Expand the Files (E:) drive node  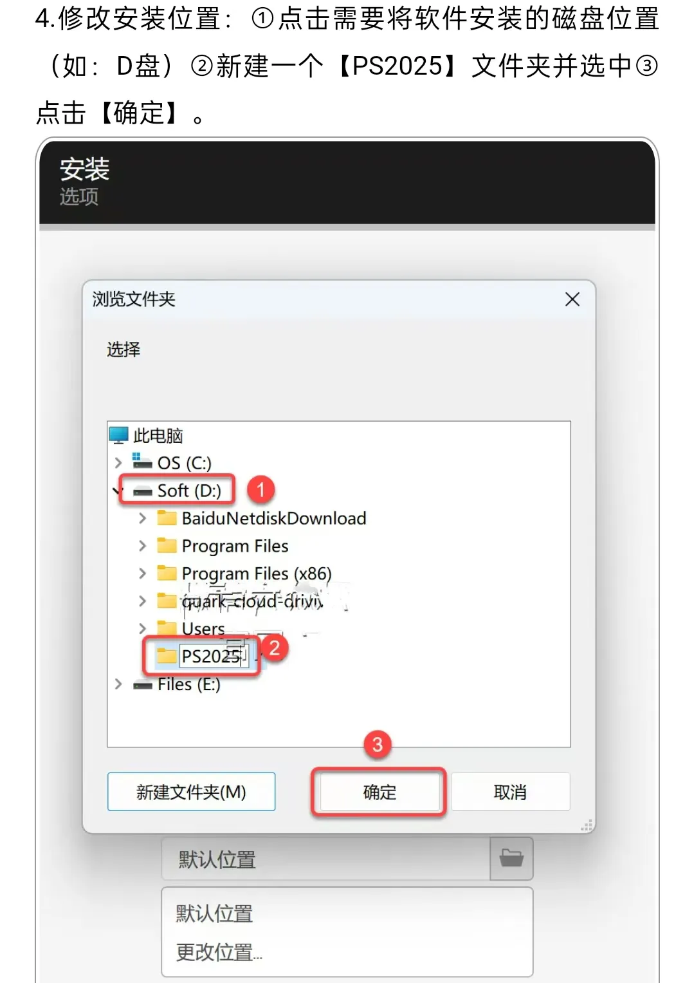pos(118,684)
